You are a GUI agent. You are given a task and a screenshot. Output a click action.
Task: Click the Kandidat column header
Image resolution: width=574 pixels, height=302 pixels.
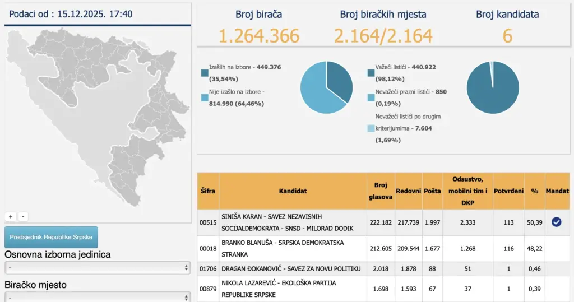293,191
